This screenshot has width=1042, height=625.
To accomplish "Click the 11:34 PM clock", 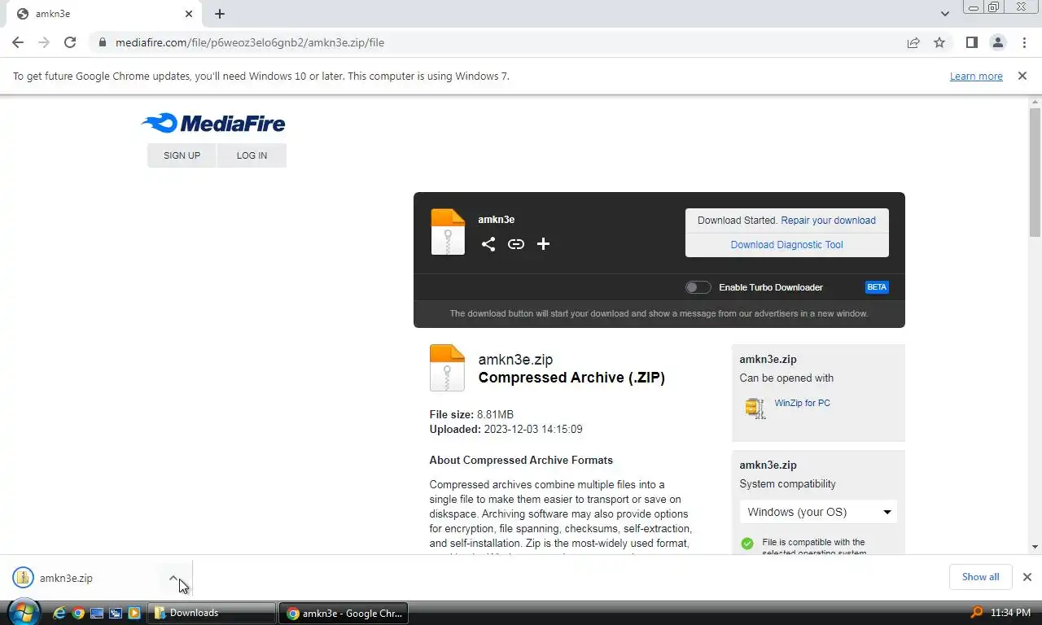I will coord(1011,612).
